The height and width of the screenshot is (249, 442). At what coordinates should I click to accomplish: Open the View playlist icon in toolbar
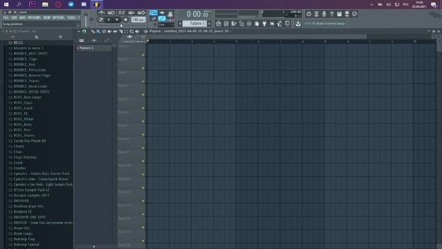[x=218, y=24]
